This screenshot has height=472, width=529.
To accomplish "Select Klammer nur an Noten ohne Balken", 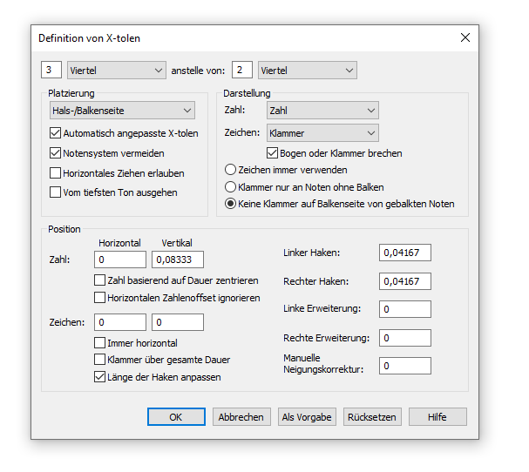I will tap(230, 186).
